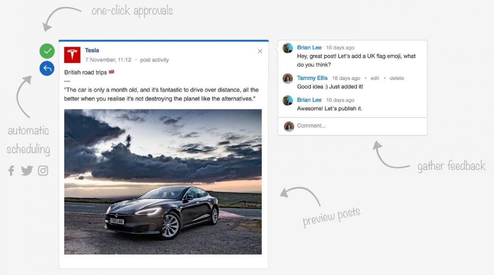The height and width of the screenshot is (275, 494).
Task: Click Tammy Ellis's avatar in comments
Action: pos(288,78)
